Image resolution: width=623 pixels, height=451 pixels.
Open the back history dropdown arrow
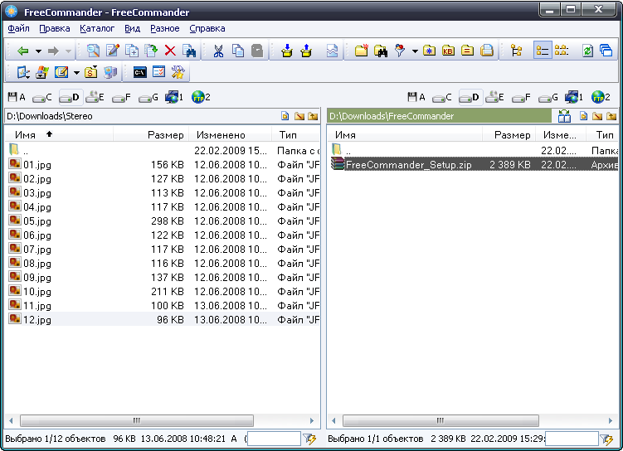tap(38, 51)
